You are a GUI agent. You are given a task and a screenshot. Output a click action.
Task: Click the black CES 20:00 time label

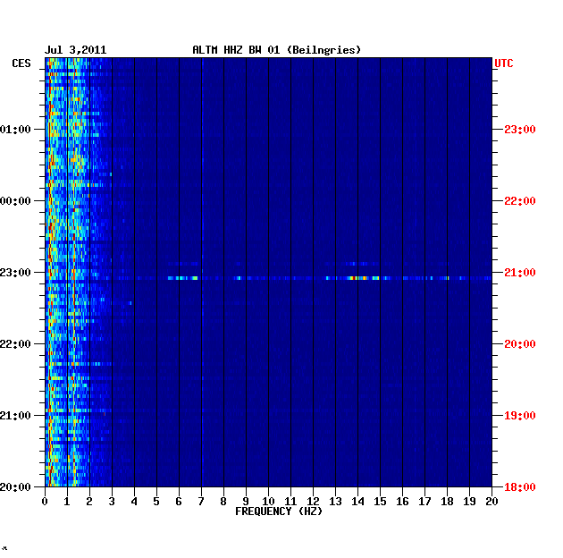[x=15, y=487]
